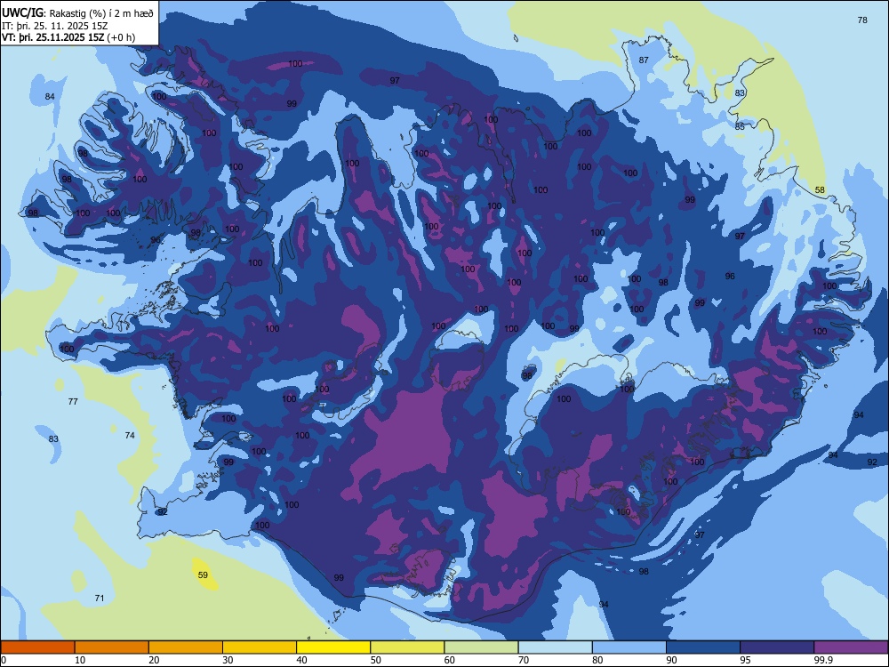Pick the pale blue 70–80 legend swatch
Screen dimensions: 889x667
(556, 647)
